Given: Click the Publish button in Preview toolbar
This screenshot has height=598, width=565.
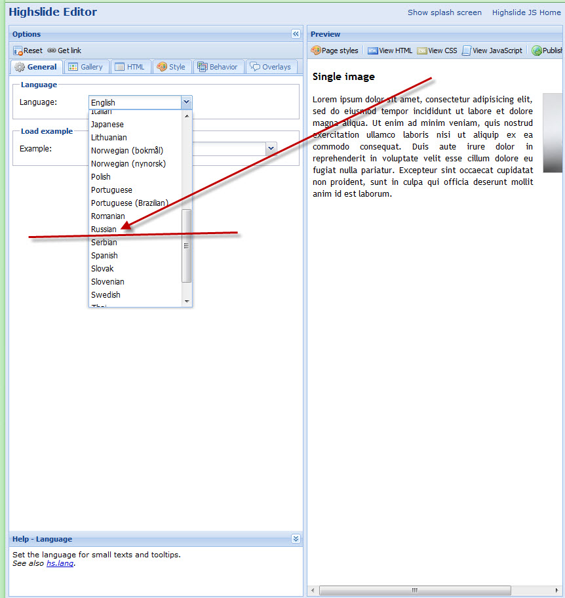Looking at the screenshot, I should pos(547,50).
